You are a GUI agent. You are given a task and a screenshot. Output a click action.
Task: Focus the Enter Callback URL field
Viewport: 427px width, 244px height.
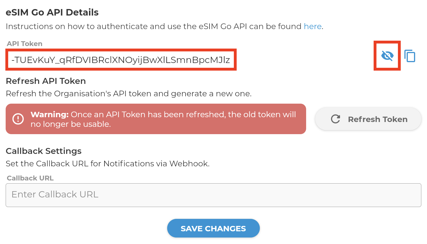tap(213, 195)
